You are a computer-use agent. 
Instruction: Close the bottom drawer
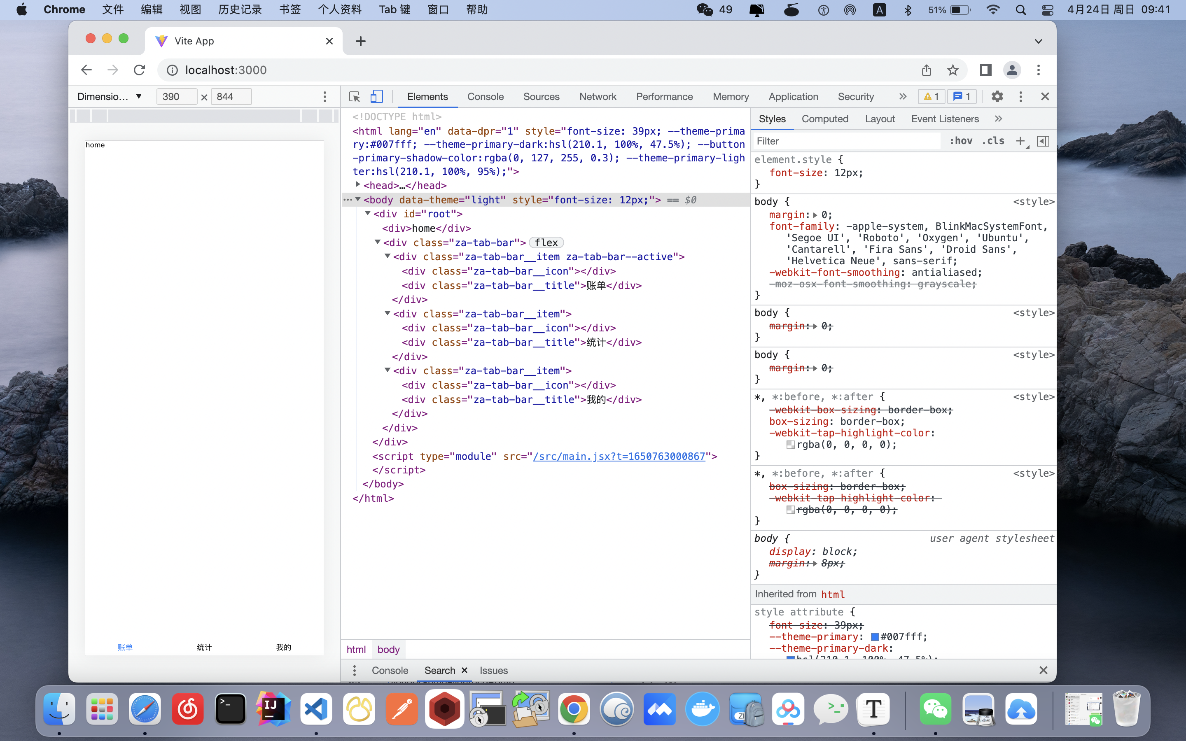pyautogui.click(x=1044, y=670)
